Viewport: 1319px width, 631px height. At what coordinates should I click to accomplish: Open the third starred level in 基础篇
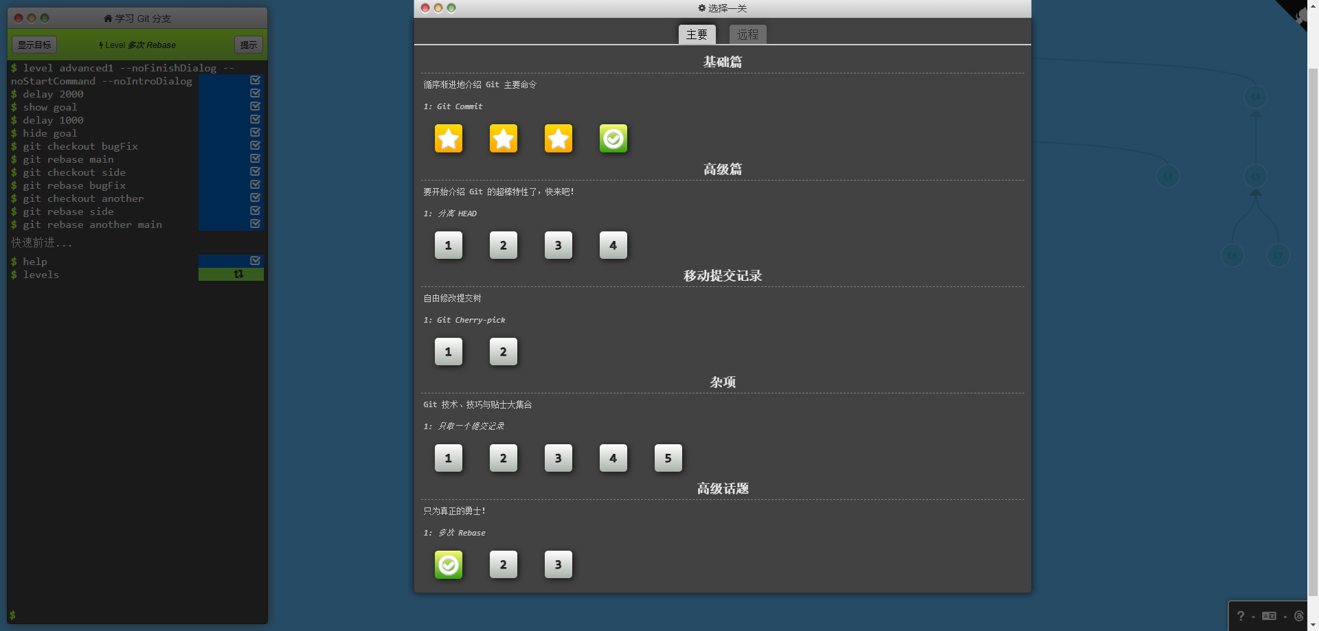coord(559,139)
